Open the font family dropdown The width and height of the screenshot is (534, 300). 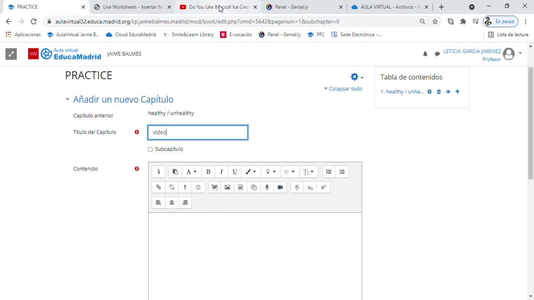pyautogui.click(x=290, y=172)
